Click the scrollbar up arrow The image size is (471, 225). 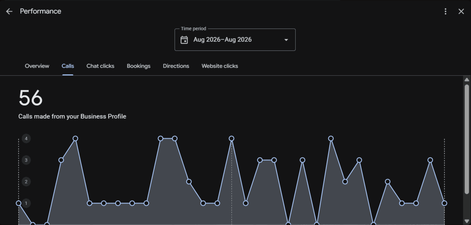(x=467, y=80)
